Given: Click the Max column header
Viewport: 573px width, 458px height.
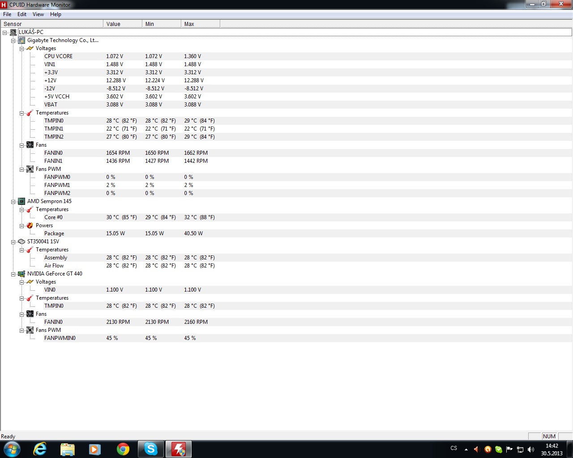Looking at the screenshot, I should (201, 24).
